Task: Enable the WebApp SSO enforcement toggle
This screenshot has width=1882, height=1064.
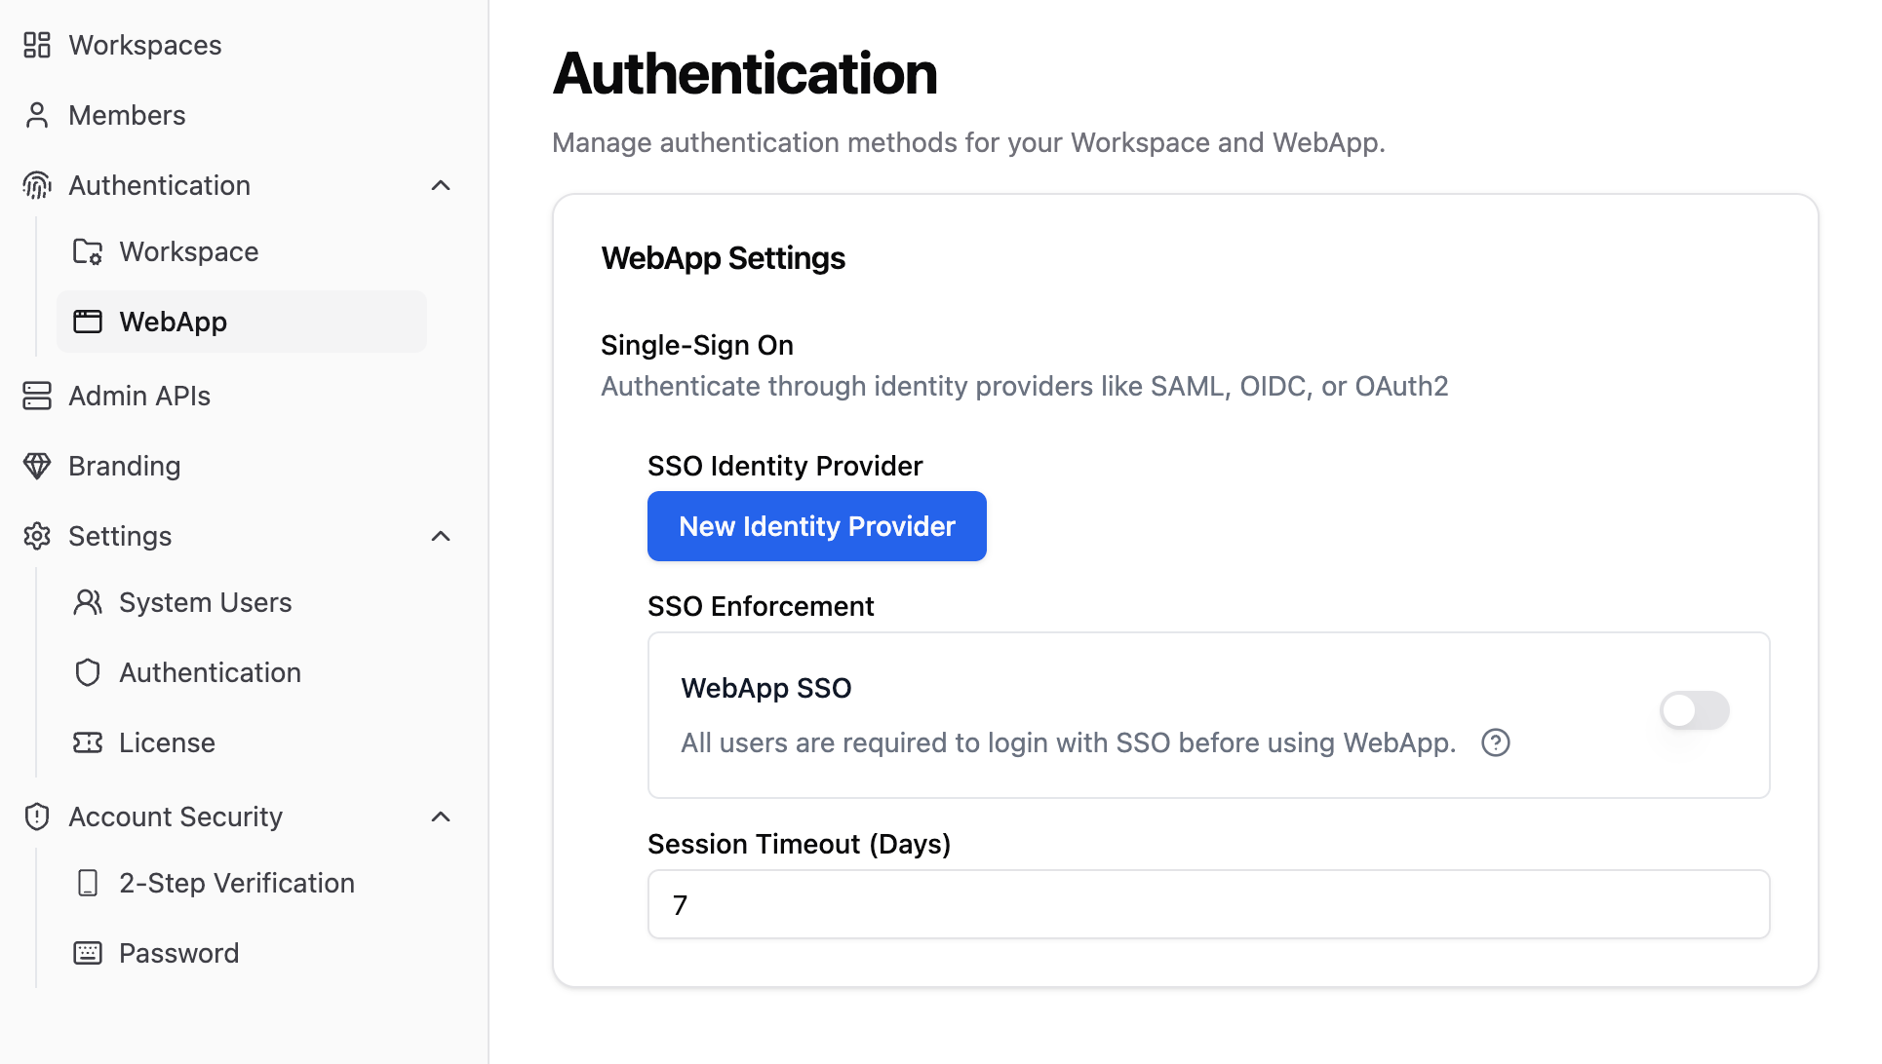Action: 1694,710
